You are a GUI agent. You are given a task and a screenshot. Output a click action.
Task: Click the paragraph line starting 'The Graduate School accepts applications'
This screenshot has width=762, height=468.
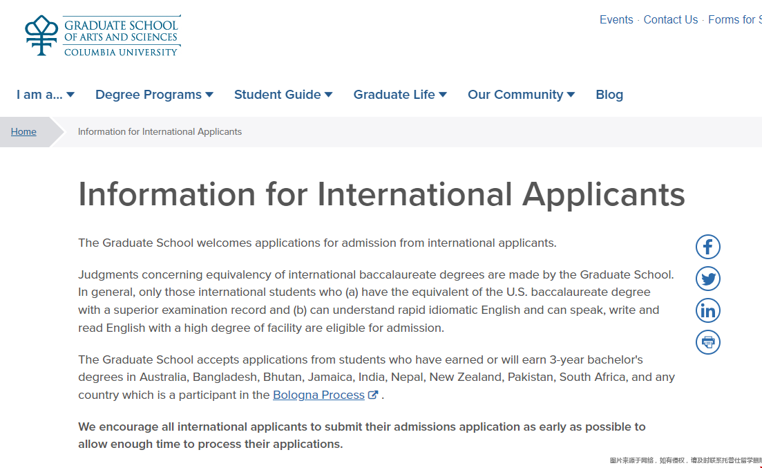click(x=361, y=359)
